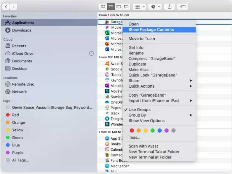The image size is (232, 174).
Task: Choose New Terminal Tab at Folder
Action: (159, 152)
